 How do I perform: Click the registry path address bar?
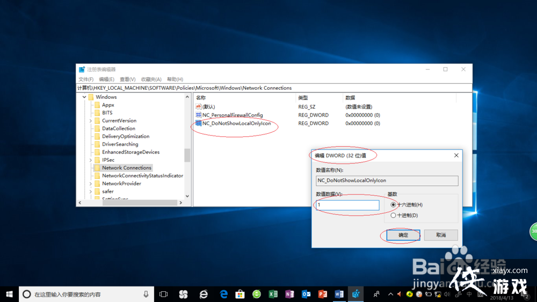coord(274,88)
